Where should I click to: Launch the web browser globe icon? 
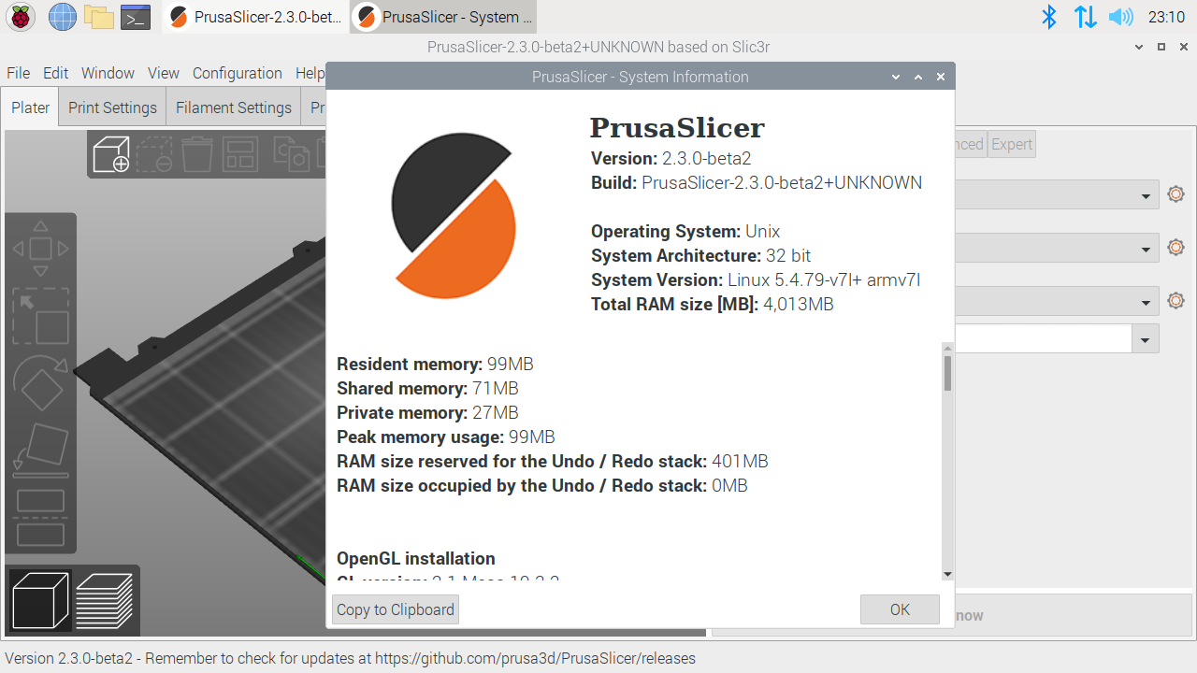pos(63,17)
